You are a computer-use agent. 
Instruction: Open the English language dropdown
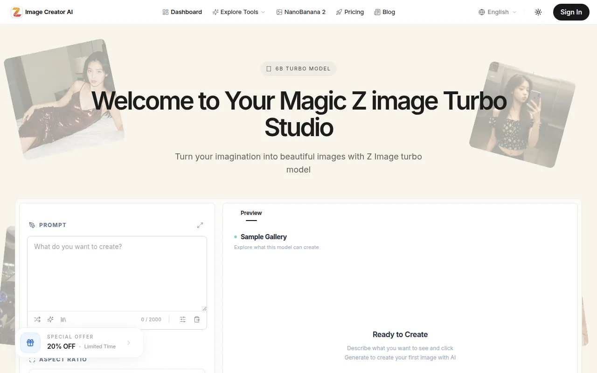pyautogui.click(x=498, y=12)
